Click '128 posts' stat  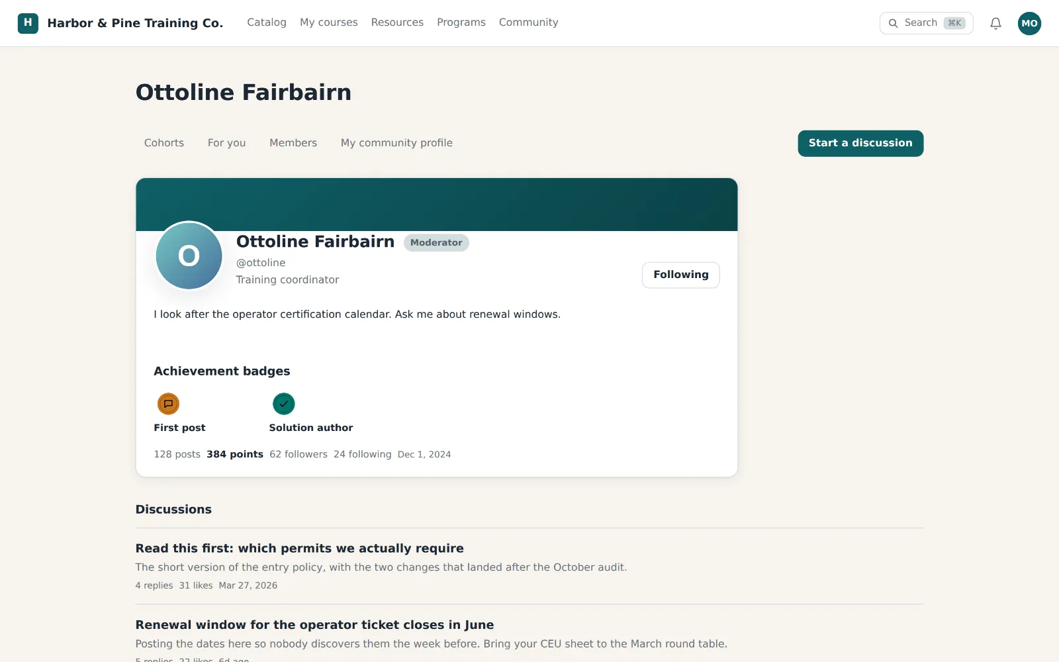click(x=177, y=454)
